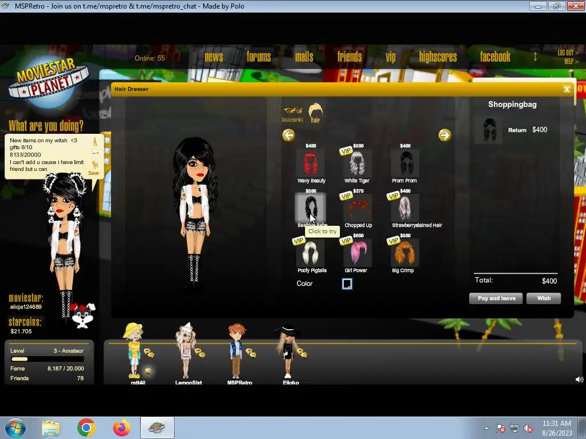Click the smiley icon below ratt4il's chat bubble

click(148, 370)
